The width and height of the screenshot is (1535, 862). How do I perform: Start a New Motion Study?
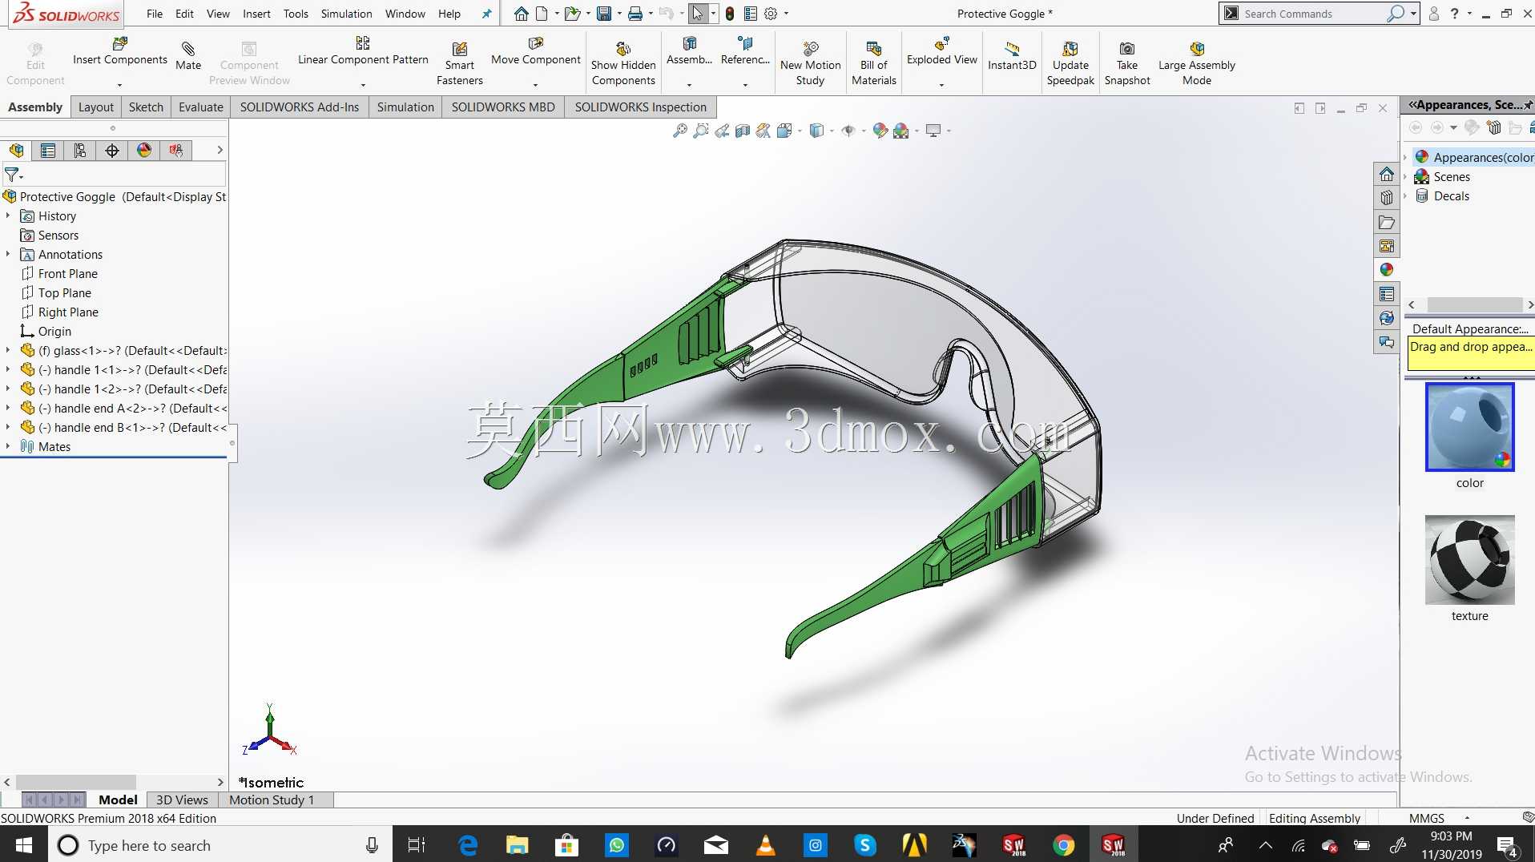pos(811,64)
